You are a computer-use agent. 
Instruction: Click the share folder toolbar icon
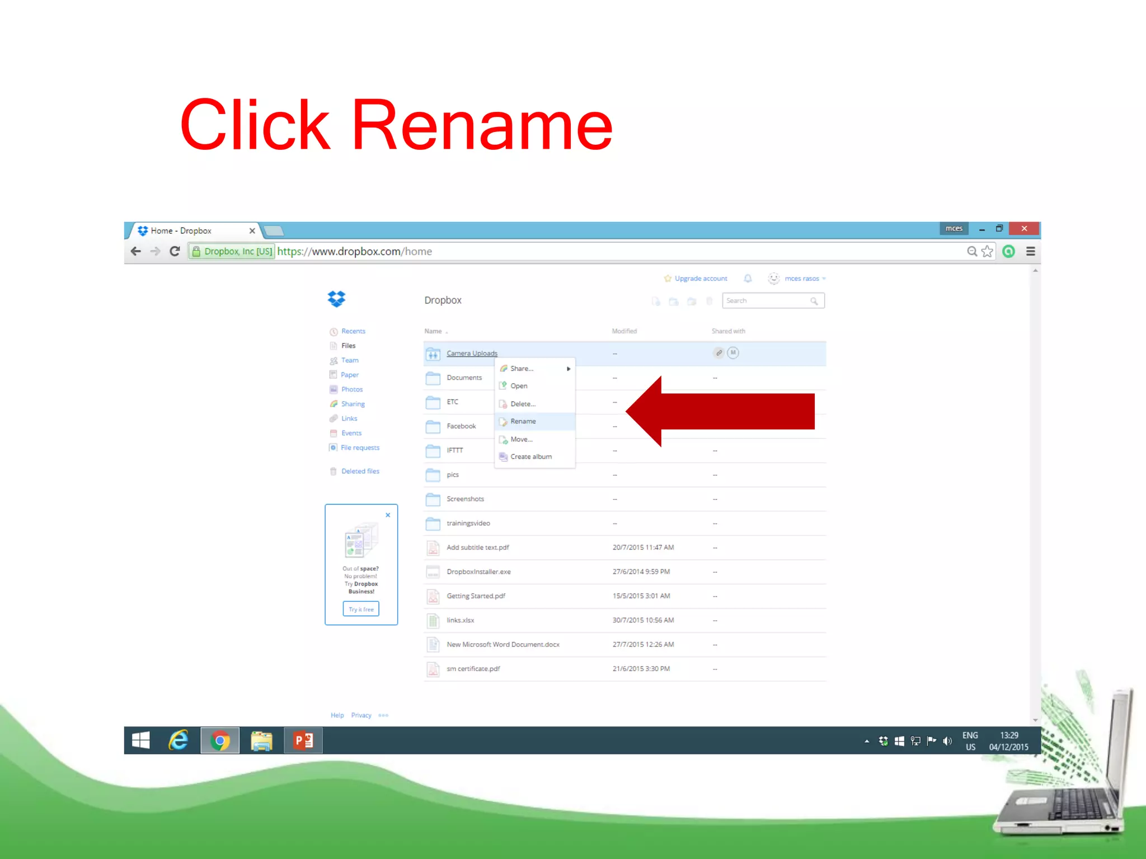click(692, 301)
